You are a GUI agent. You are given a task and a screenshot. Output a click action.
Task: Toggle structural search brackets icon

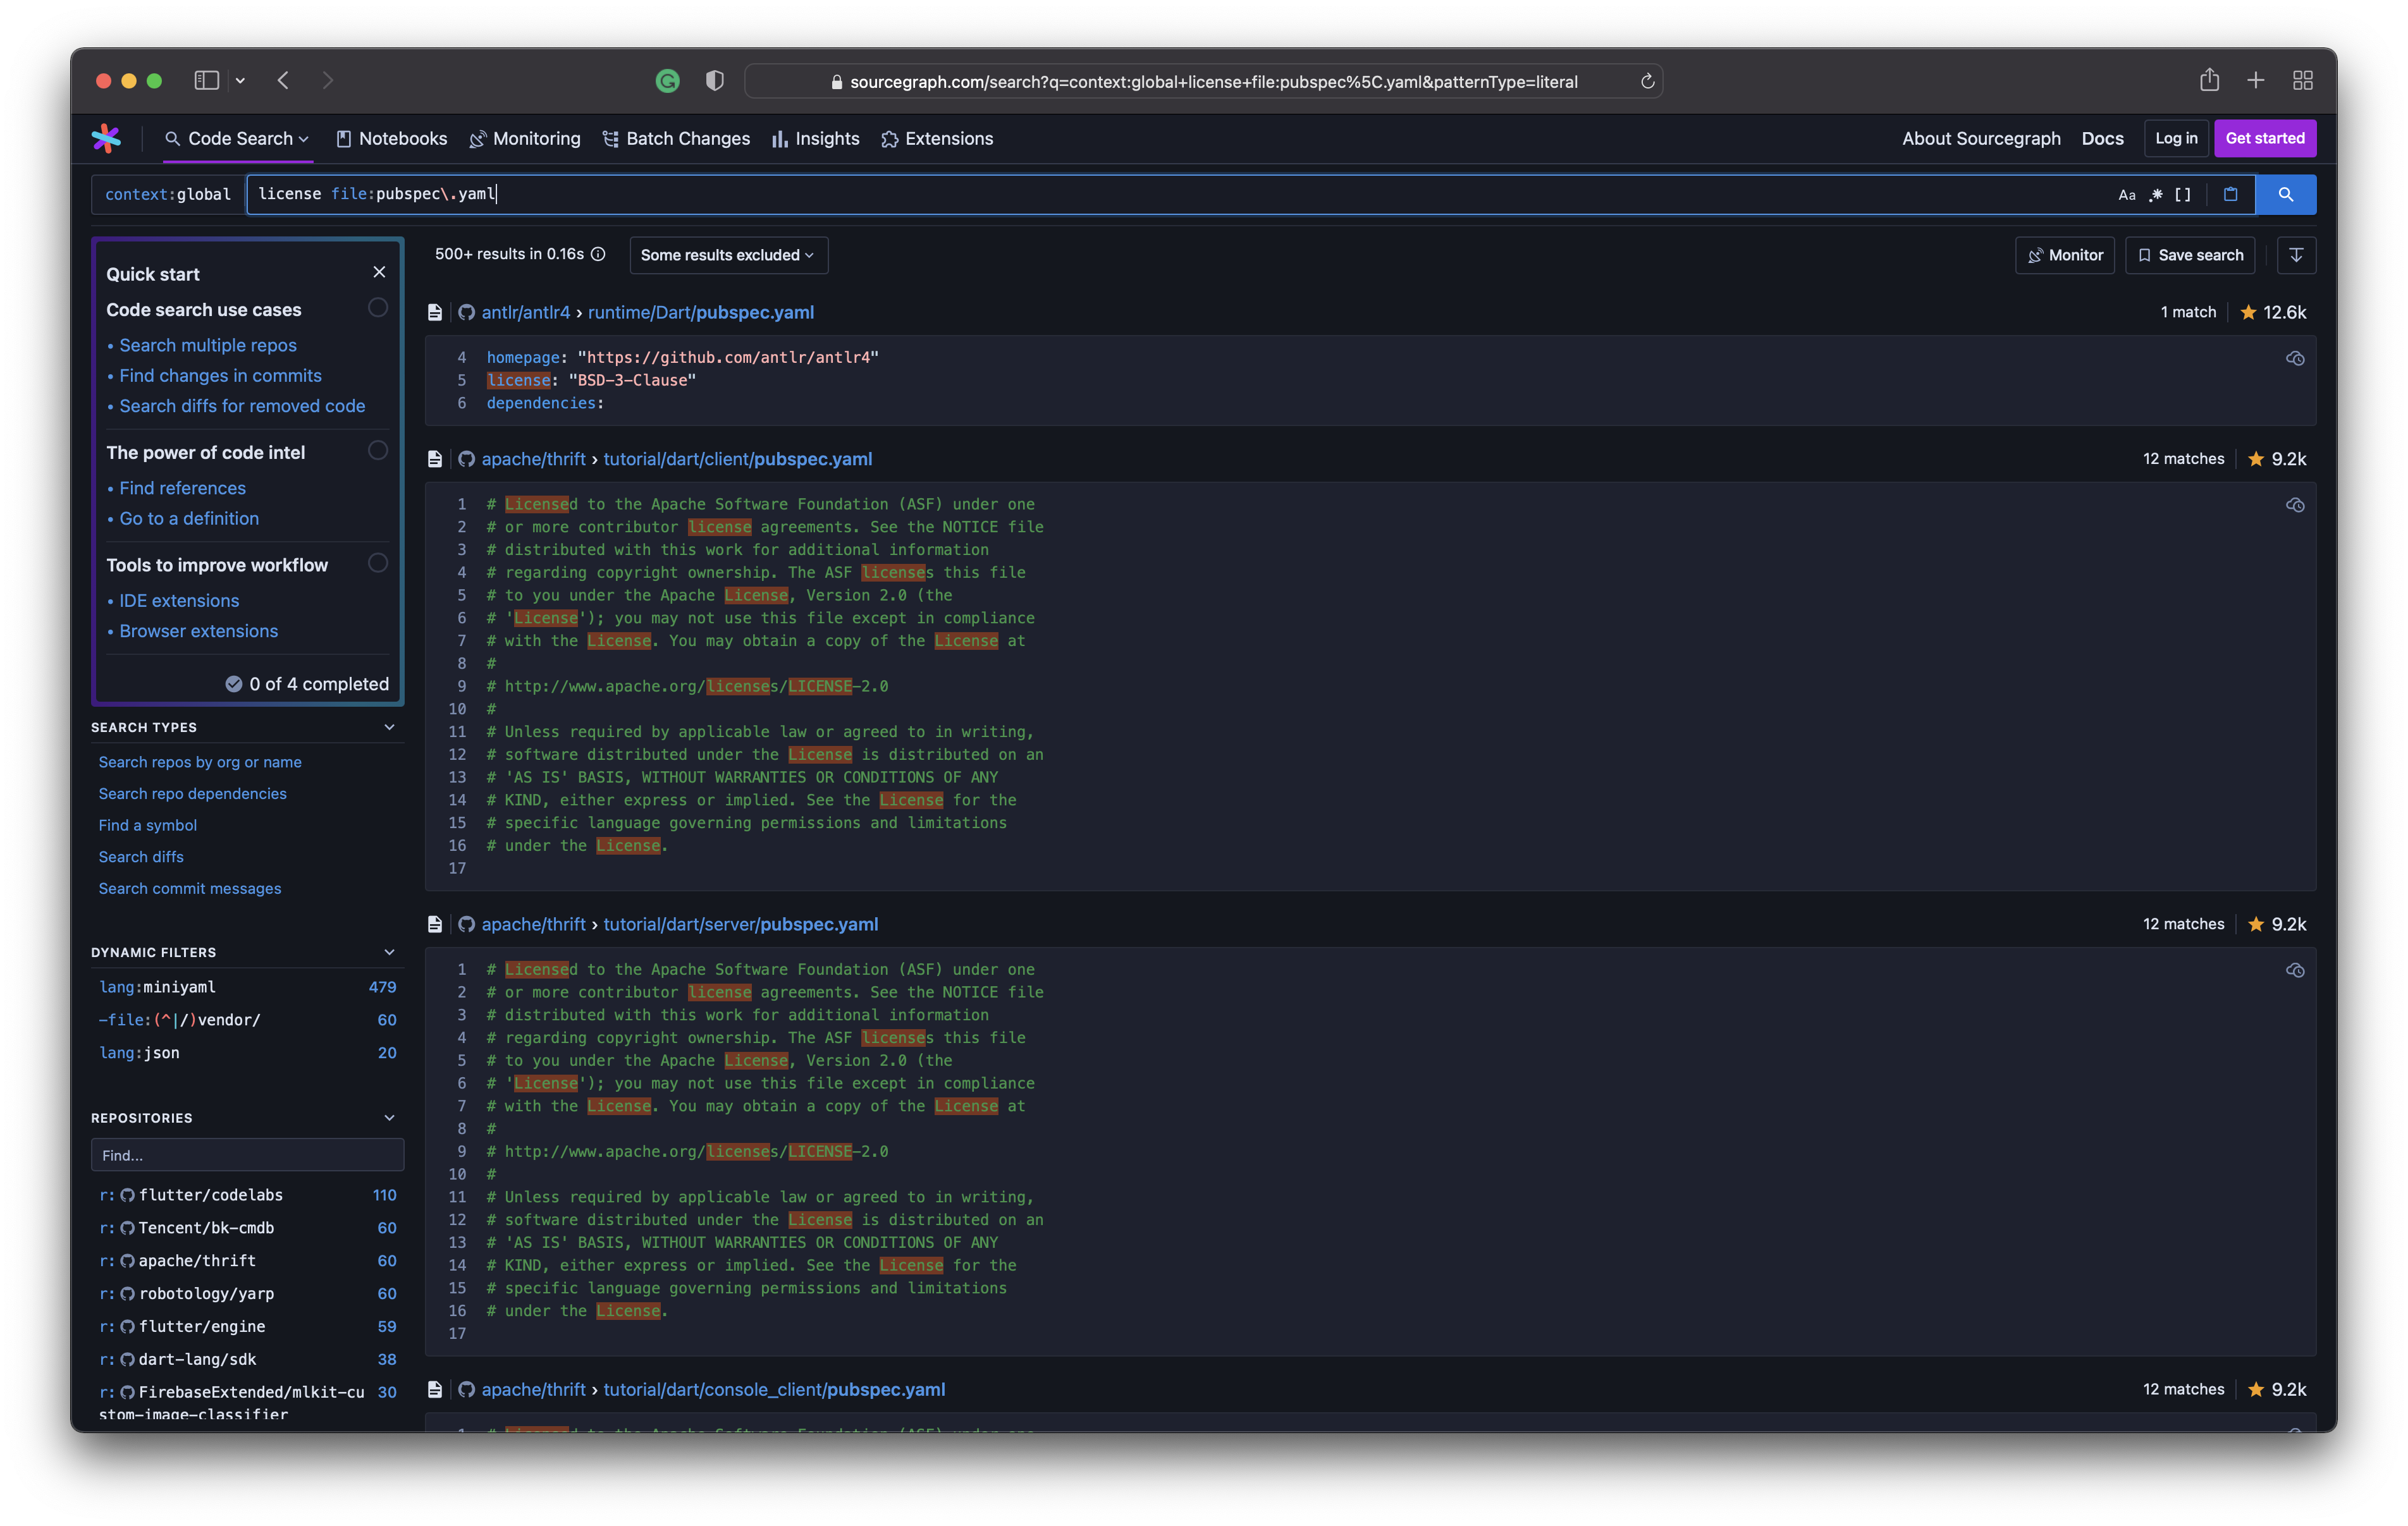point(2183,195)
